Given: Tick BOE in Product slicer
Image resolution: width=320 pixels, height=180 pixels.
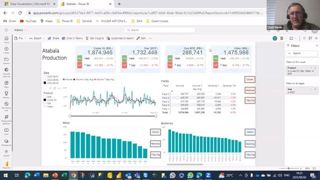Looking at the screenshot, I should [x=44, y=96].
